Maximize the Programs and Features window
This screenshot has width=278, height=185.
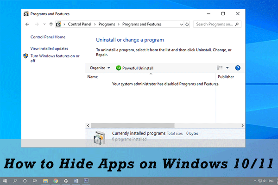point(223,13)
